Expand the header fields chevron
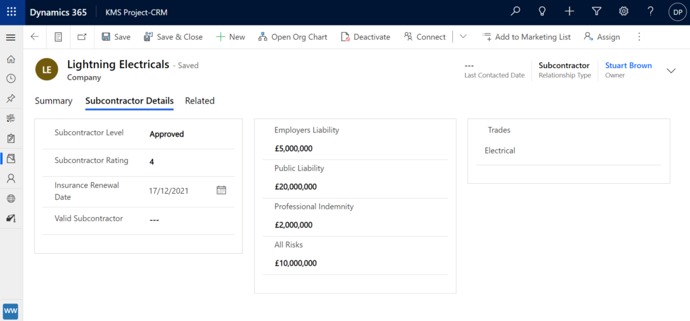The image size is (690, 321). pos(671,71)
